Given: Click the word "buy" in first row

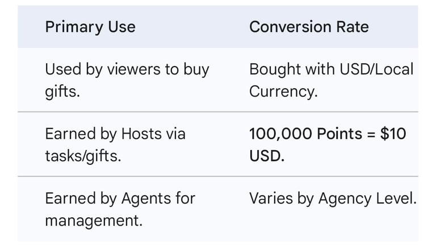Looking at the screenshot, I should (196, 69).
